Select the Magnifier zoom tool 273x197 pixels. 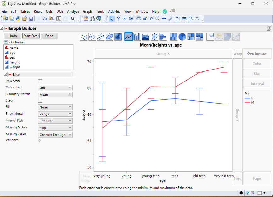[158, 19]
